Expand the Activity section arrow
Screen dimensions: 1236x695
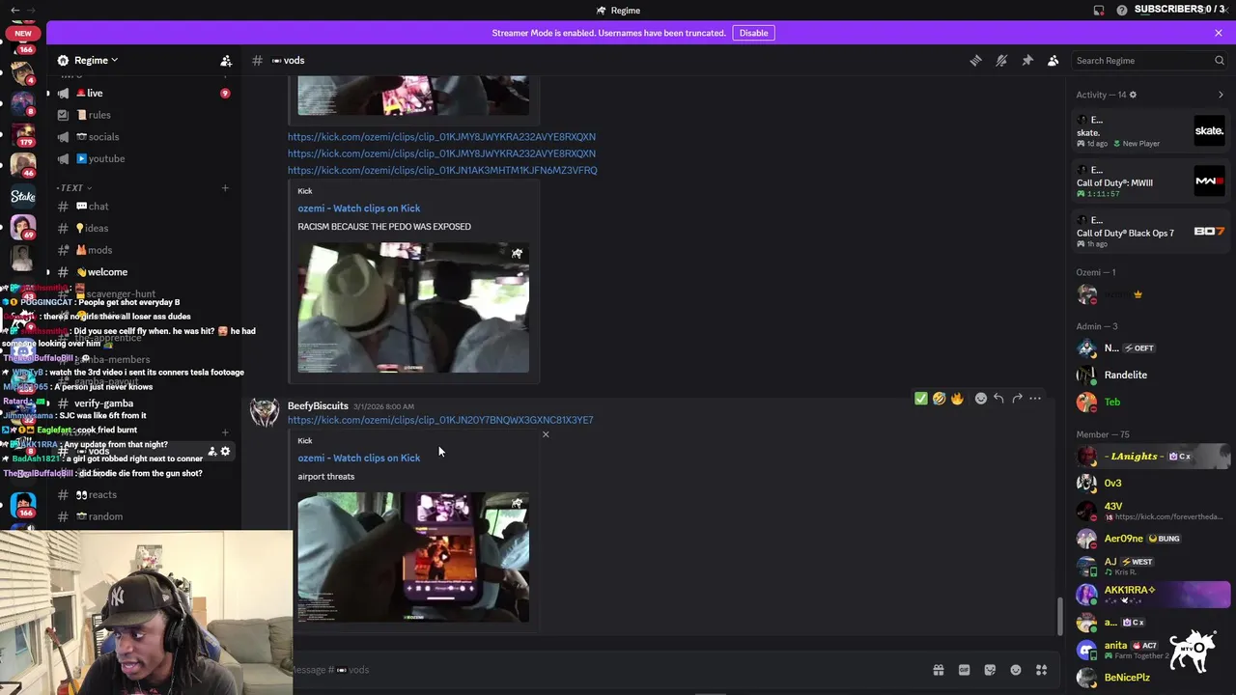[1221, 95]
